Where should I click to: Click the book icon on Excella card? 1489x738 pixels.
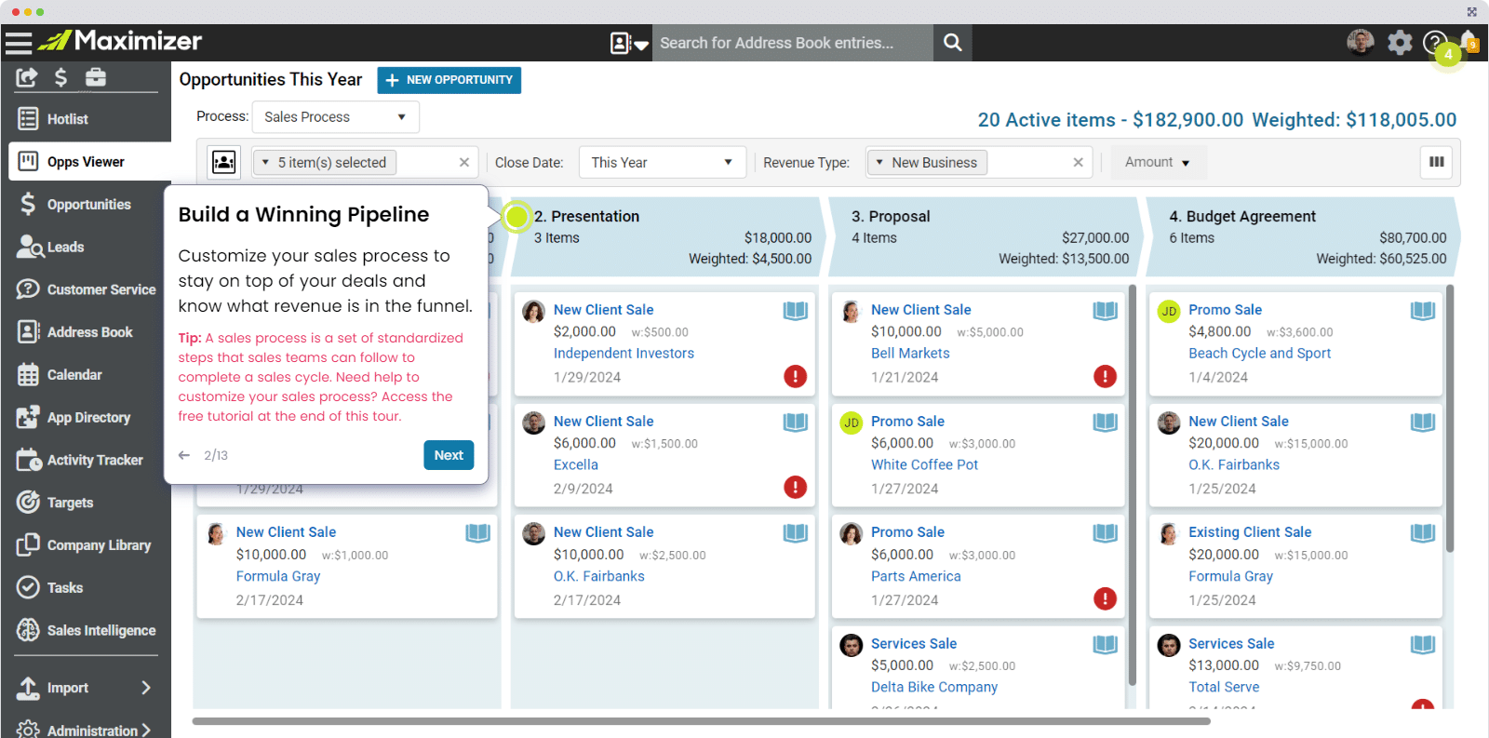[796, 423]
